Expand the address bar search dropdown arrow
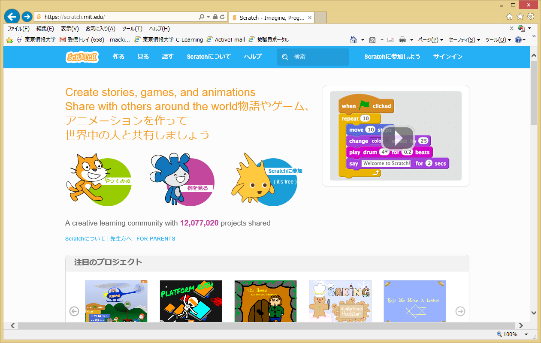Screen dimensions: 541x343 pyautogui.click(x=209, y=17)
